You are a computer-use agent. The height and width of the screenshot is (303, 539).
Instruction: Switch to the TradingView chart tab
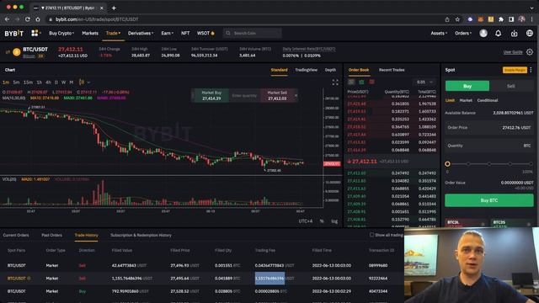point(306,70)
